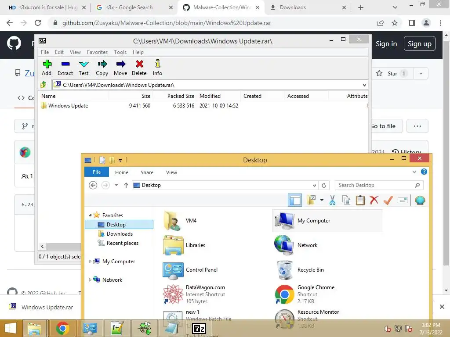The height and width of the screenshot is (337, 450).
Task: Click the scissors Cut icon in Desktop window
Action: (x=332, y=200)
